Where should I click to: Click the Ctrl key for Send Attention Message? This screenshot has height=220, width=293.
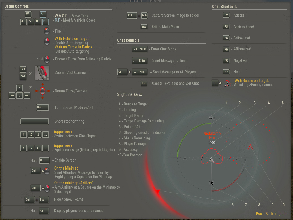coord(35,171)
